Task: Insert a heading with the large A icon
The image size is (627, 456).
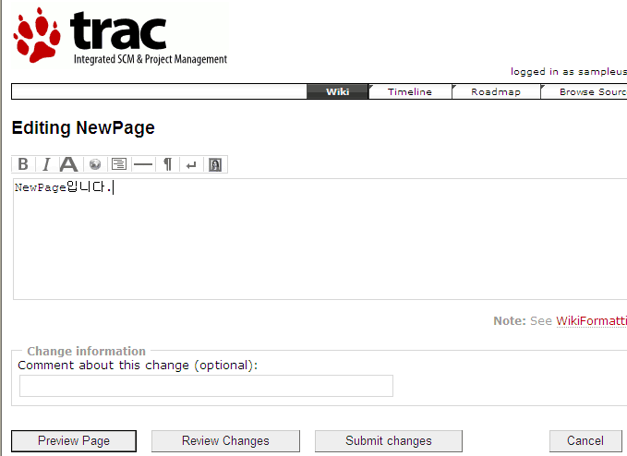Action: tap(69, 164)
